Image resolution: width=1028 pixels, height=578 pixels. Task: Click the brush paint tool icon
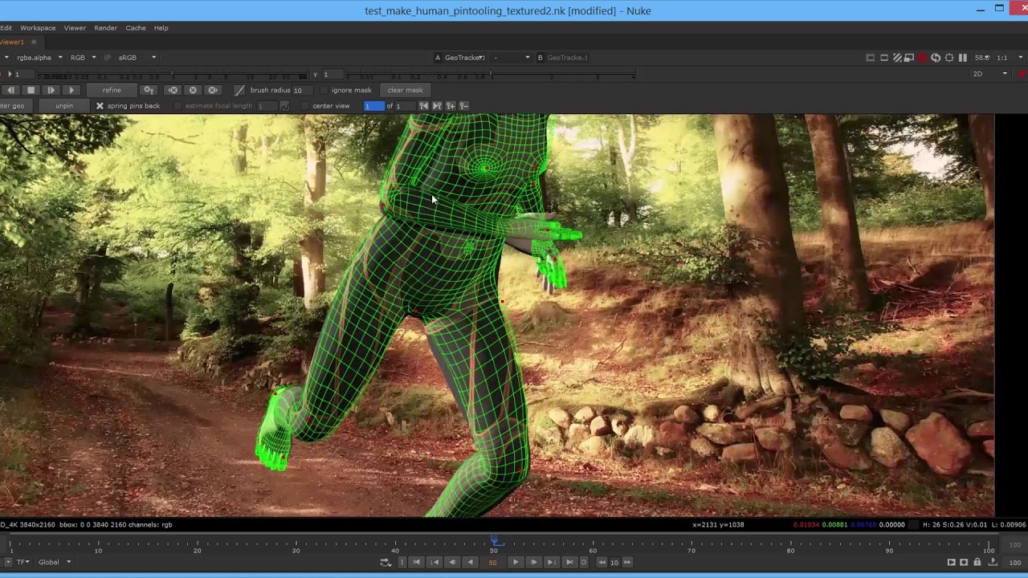pos(239,90)
